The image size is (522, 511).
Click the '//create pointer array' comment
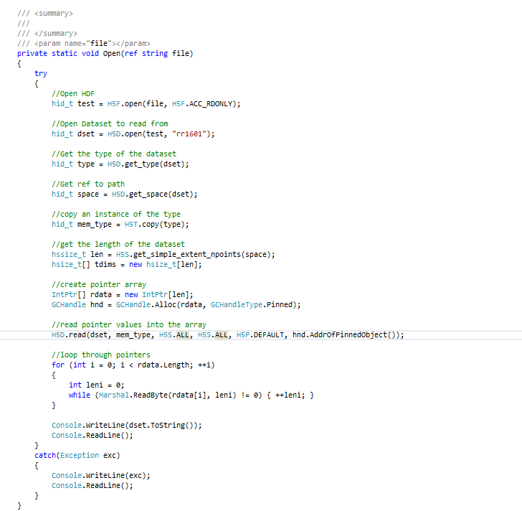[99, 284]
